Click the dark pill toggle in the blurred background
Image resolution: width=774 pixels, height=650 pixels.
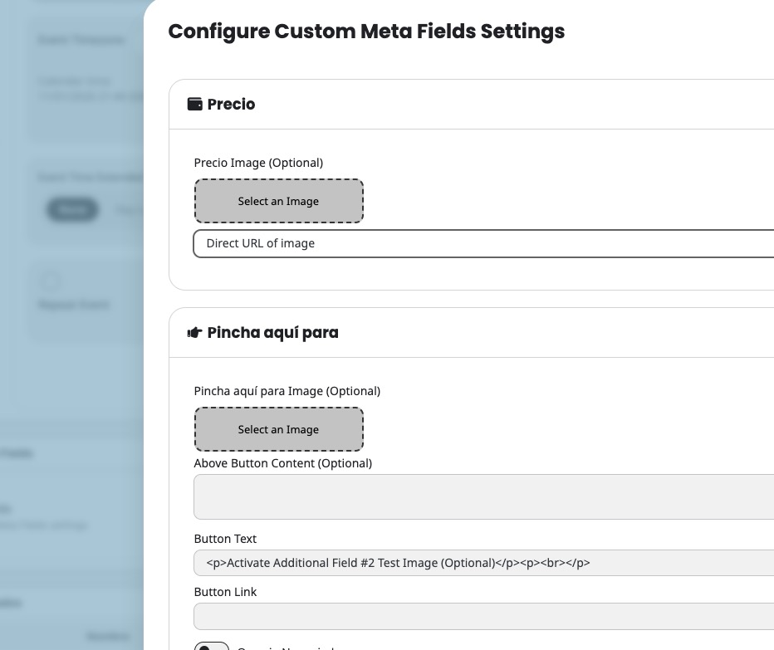click(x=72, y=210)
